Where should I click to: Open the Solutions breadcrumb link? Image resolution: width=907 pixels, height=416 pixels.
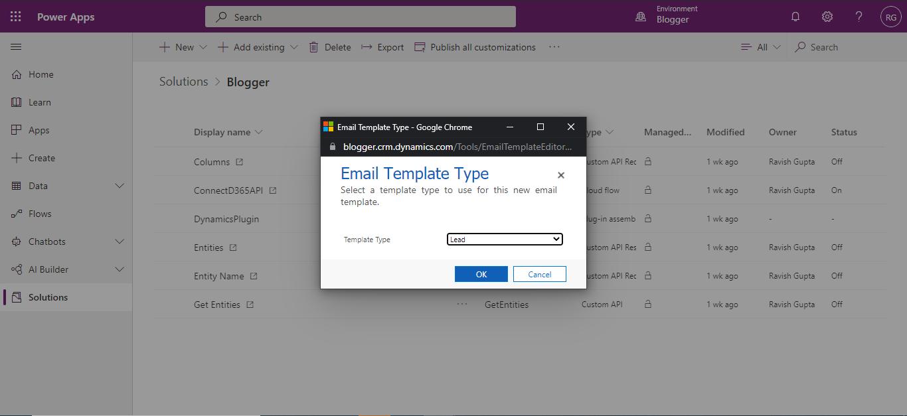183,82
